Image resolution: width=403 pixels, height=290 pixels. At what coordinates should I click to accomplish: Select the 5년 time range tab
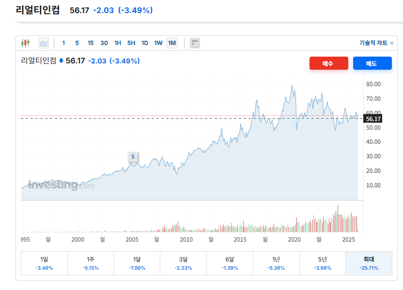point(322,263)
